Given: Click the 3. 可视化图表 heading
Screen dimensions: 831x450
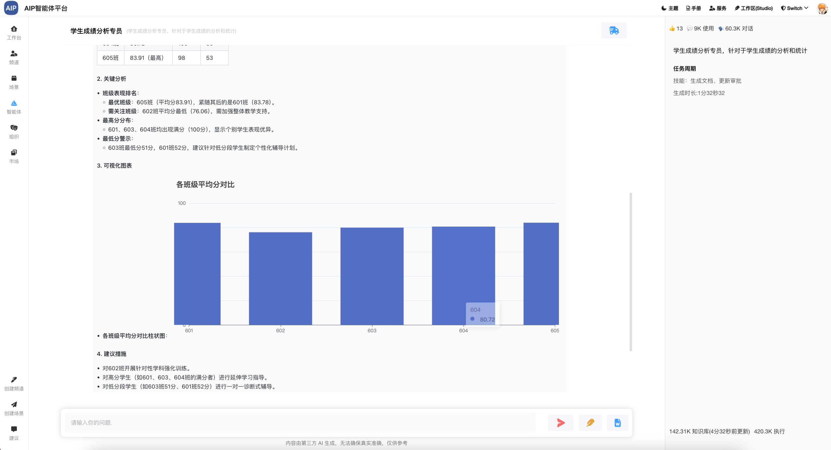Looking at the screenshot, I should pyautogui.click(x=114, y=166).
